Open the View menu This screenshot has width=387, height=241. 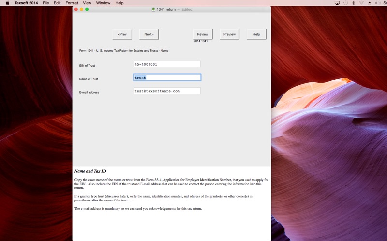click(x=87, y=3)
